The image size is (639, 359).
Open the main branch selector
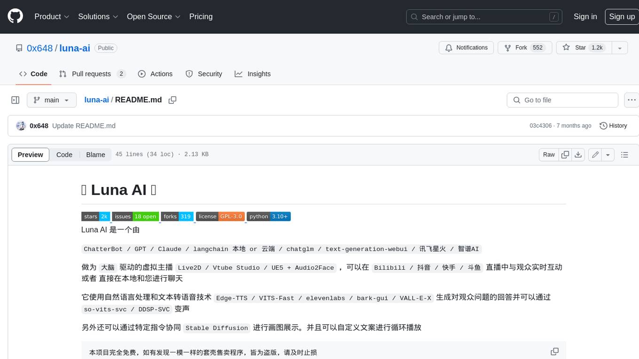click(52, 100)
